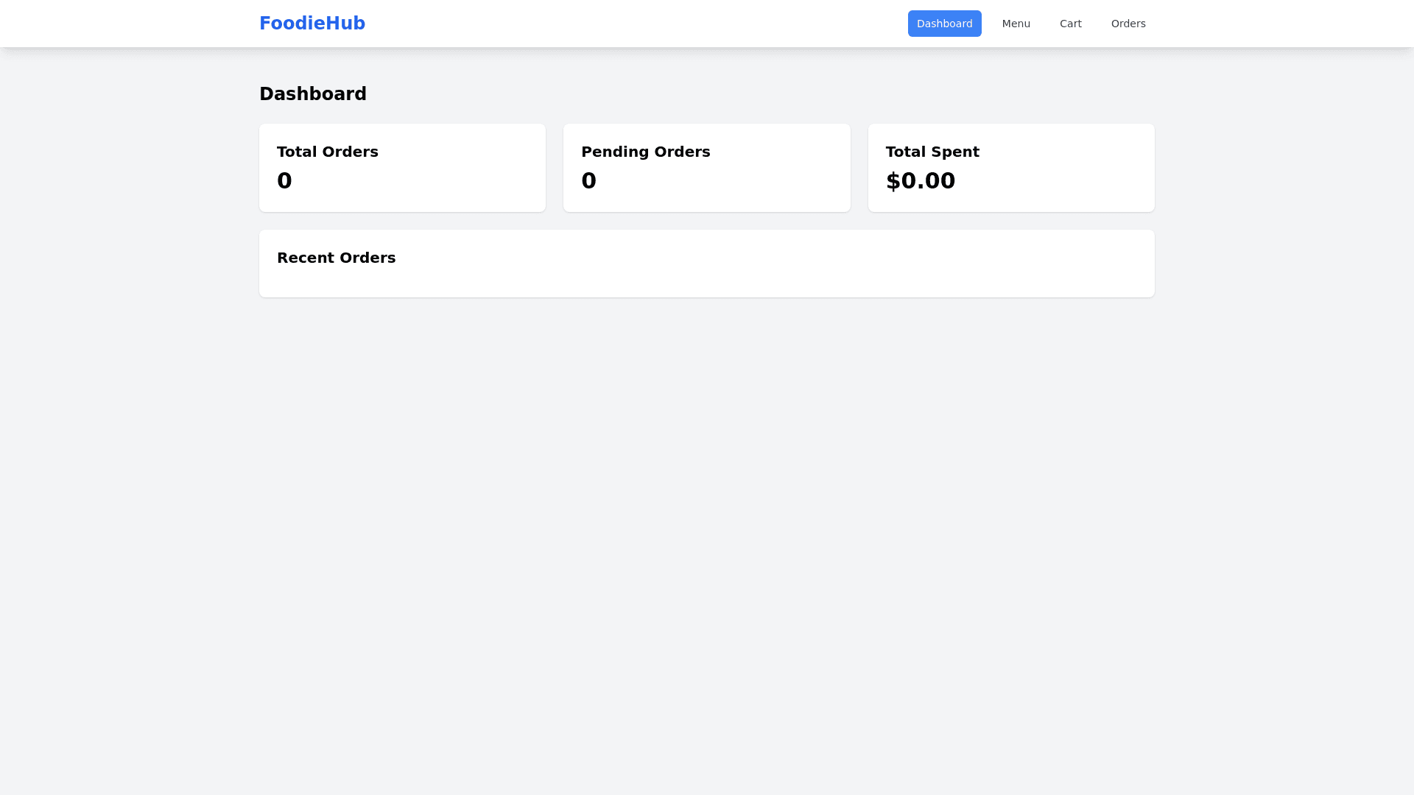Click the Recent Orders heading

[x=336, y=258]
